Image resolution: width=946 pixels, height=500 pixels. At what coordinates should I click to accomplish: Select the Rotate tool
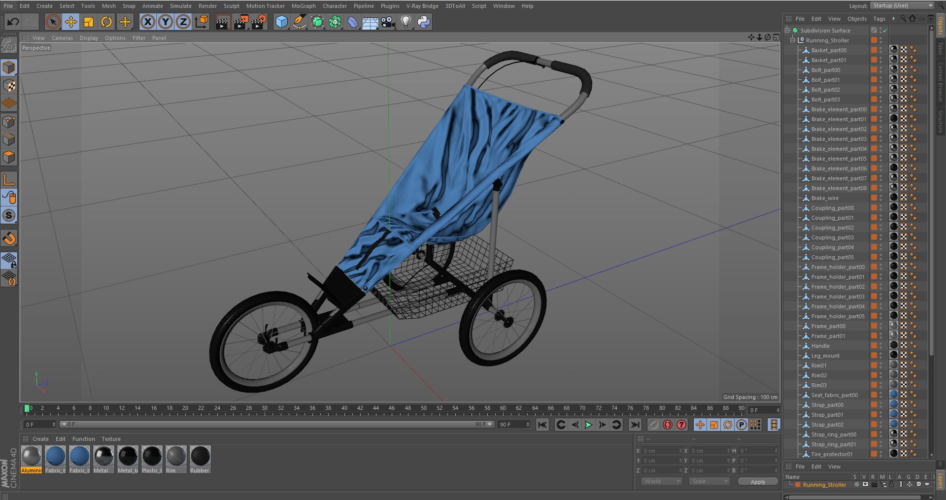[106, 22]
